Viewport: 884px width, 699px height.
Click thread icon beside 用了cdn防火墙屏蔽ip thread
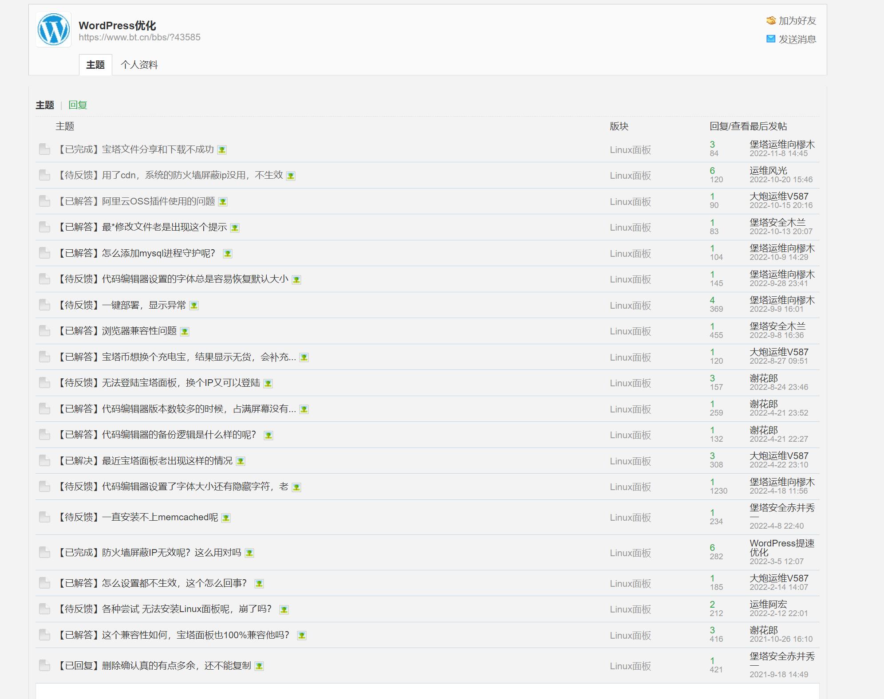click(x=44, y=175)
